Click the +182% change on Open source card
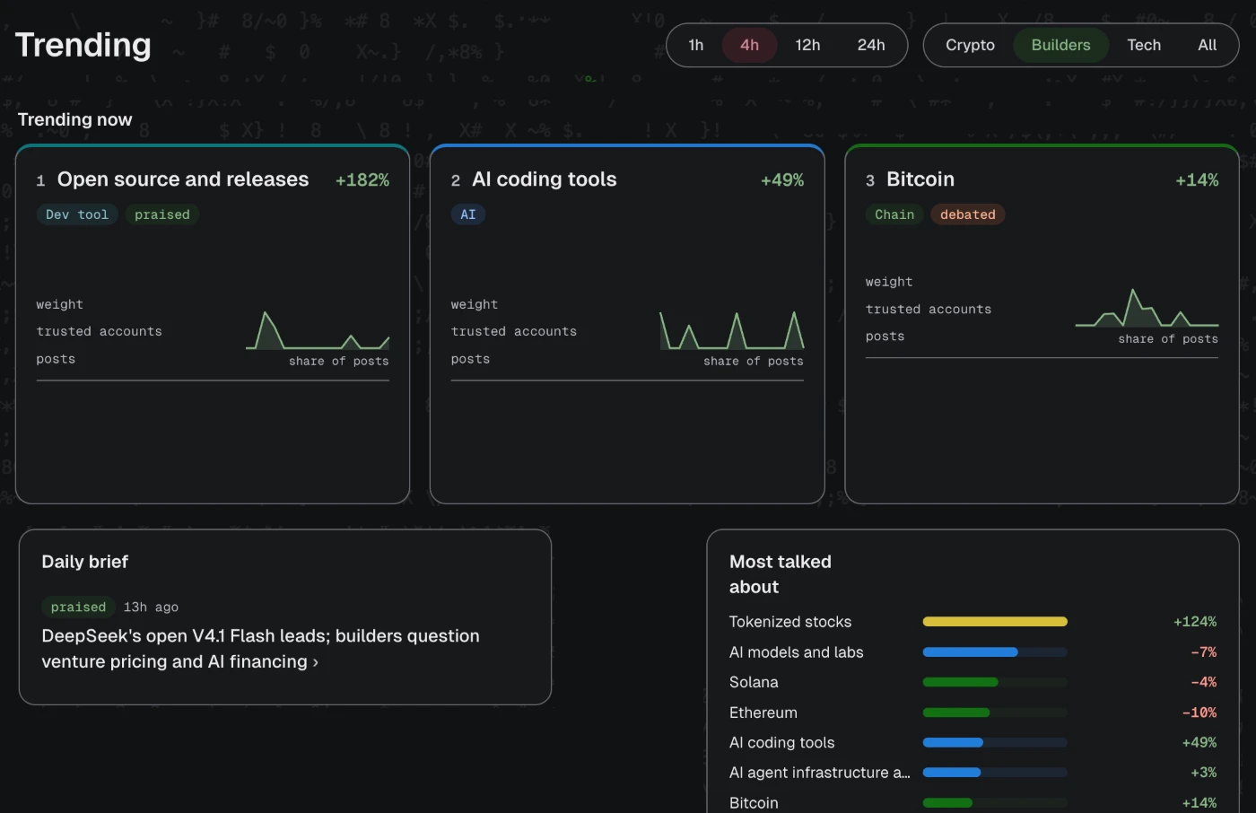1256x813 pixels. click(x=362, y=180)
